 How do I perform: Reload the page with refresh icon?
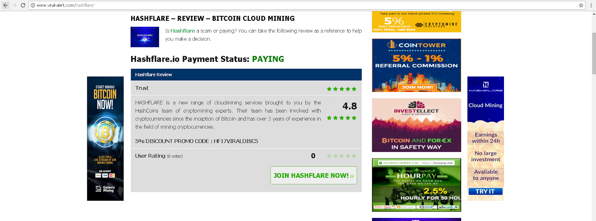coord(23,5)
